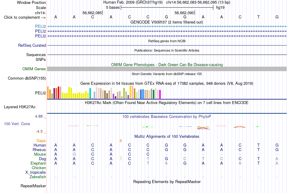The image size is (287, 193).
Task: Click the Zebrafish alignment row label
Action: (x=38, y=177)
